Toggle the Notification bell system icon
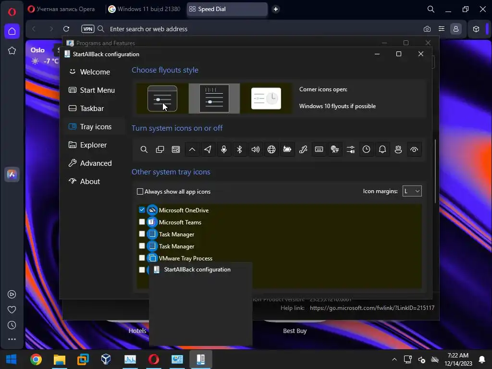This screenshot has width=492, height=369. coord(382,149)
